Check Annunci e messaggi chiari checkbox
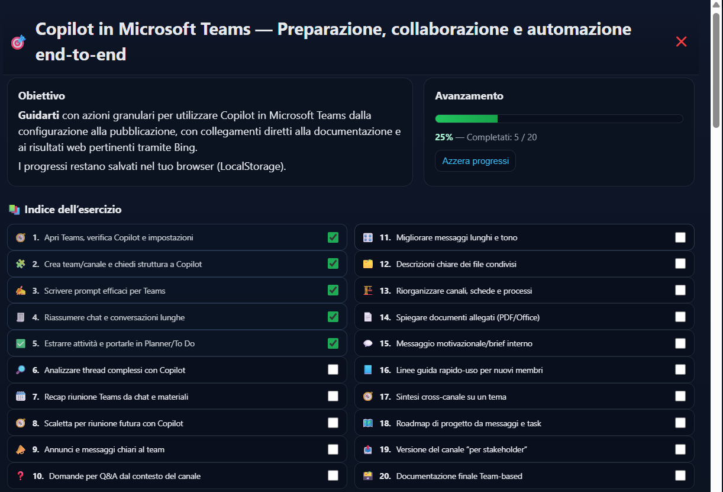Image resolution: width=723 pixels, height=492 pixels. pos(333,449)
